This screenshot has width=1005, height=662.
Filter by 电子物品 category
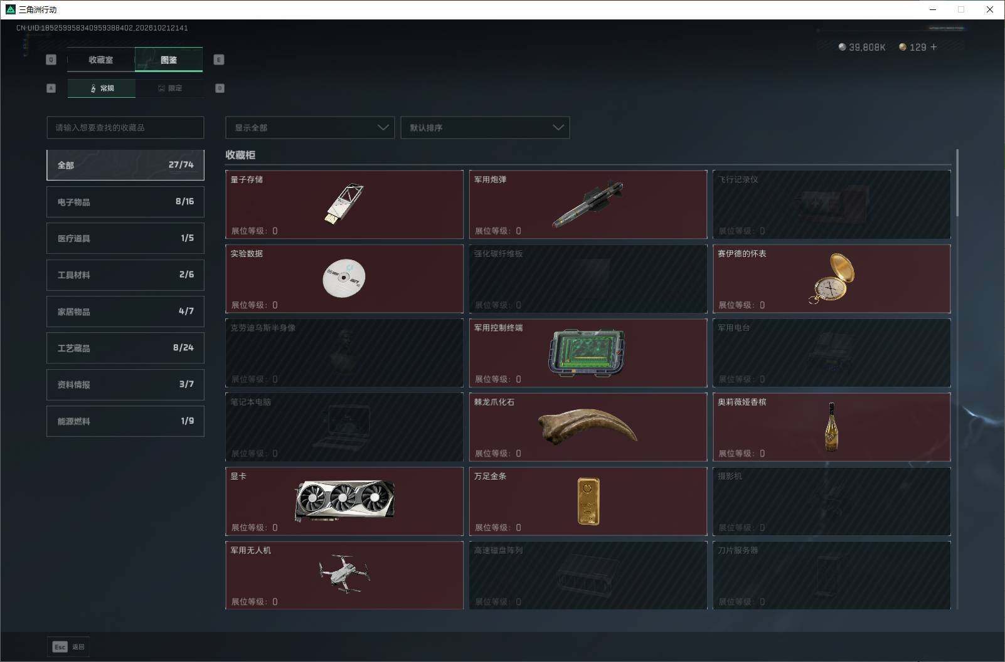(125, 202)
